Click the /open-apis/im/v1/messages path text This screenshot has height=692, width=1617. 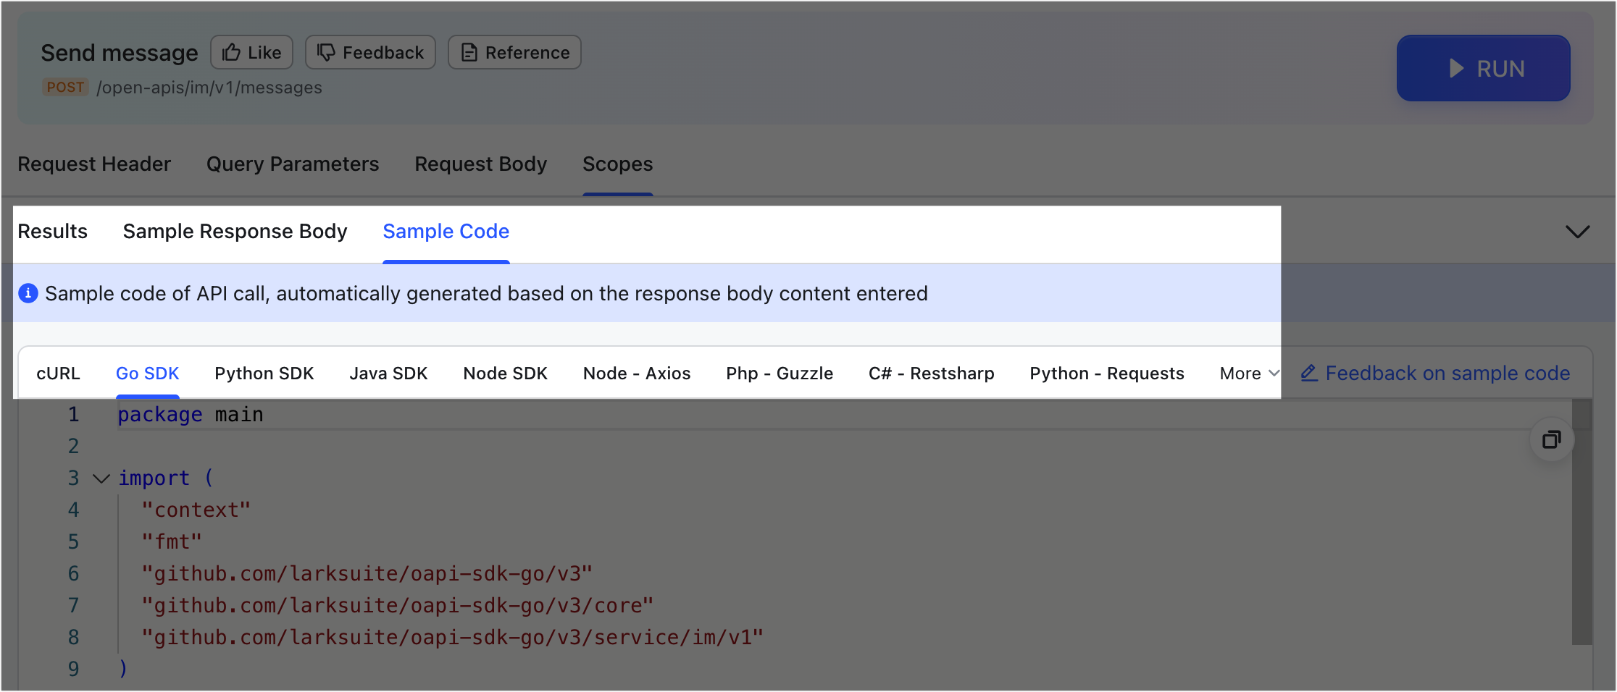tap(209, 88)
